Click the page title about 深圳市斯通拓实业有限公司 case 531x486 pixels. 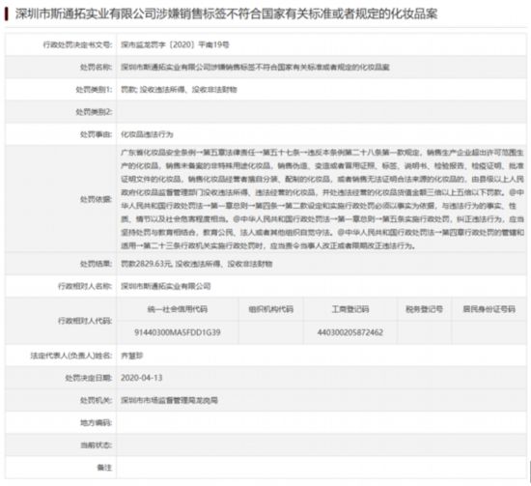[226, 14]
